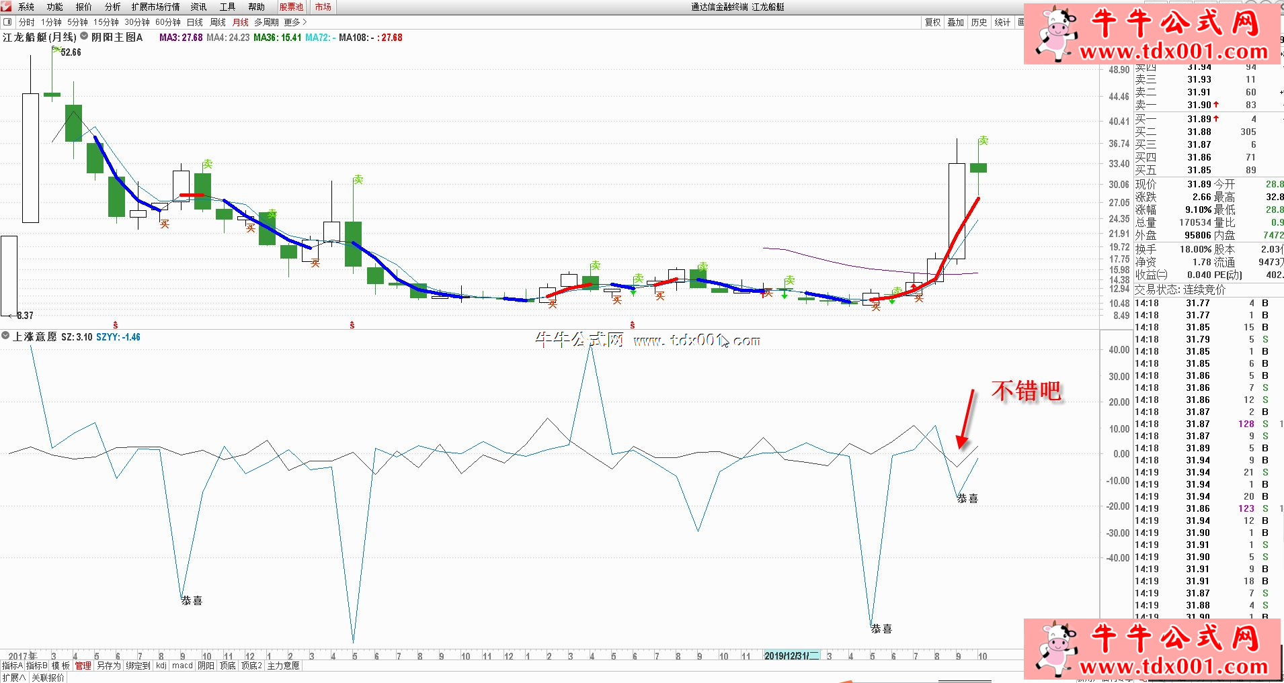Open the 扩展市场行情 menu

[156, 7]
